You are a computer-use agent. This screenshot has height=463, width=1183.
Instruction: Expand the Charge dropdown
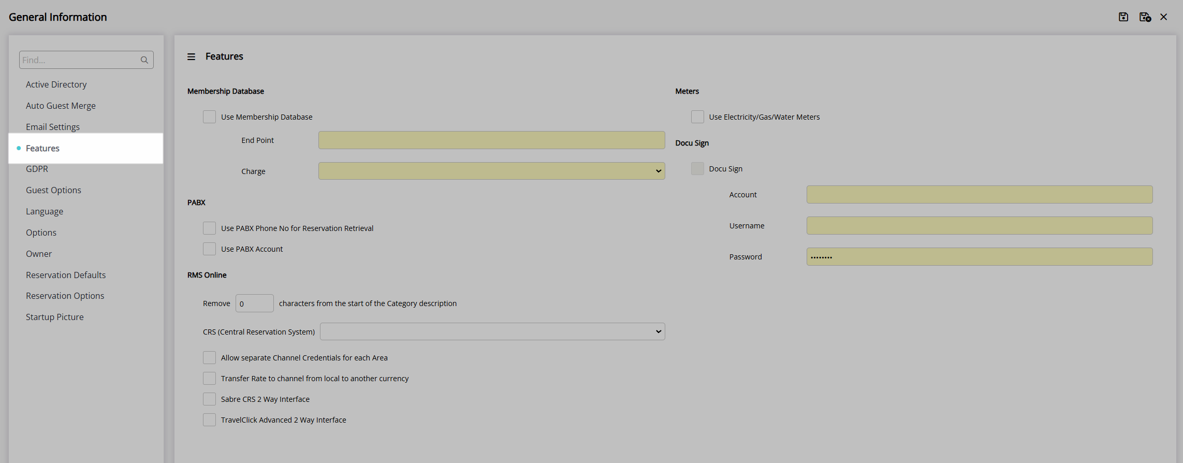tap(491, 171)
